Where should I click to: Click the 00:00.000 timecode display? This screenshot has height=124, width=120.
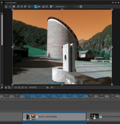pos(33,87)
